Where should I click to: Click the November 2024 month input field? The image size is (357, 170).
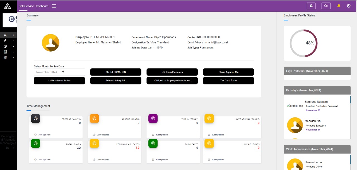[59, 72]
